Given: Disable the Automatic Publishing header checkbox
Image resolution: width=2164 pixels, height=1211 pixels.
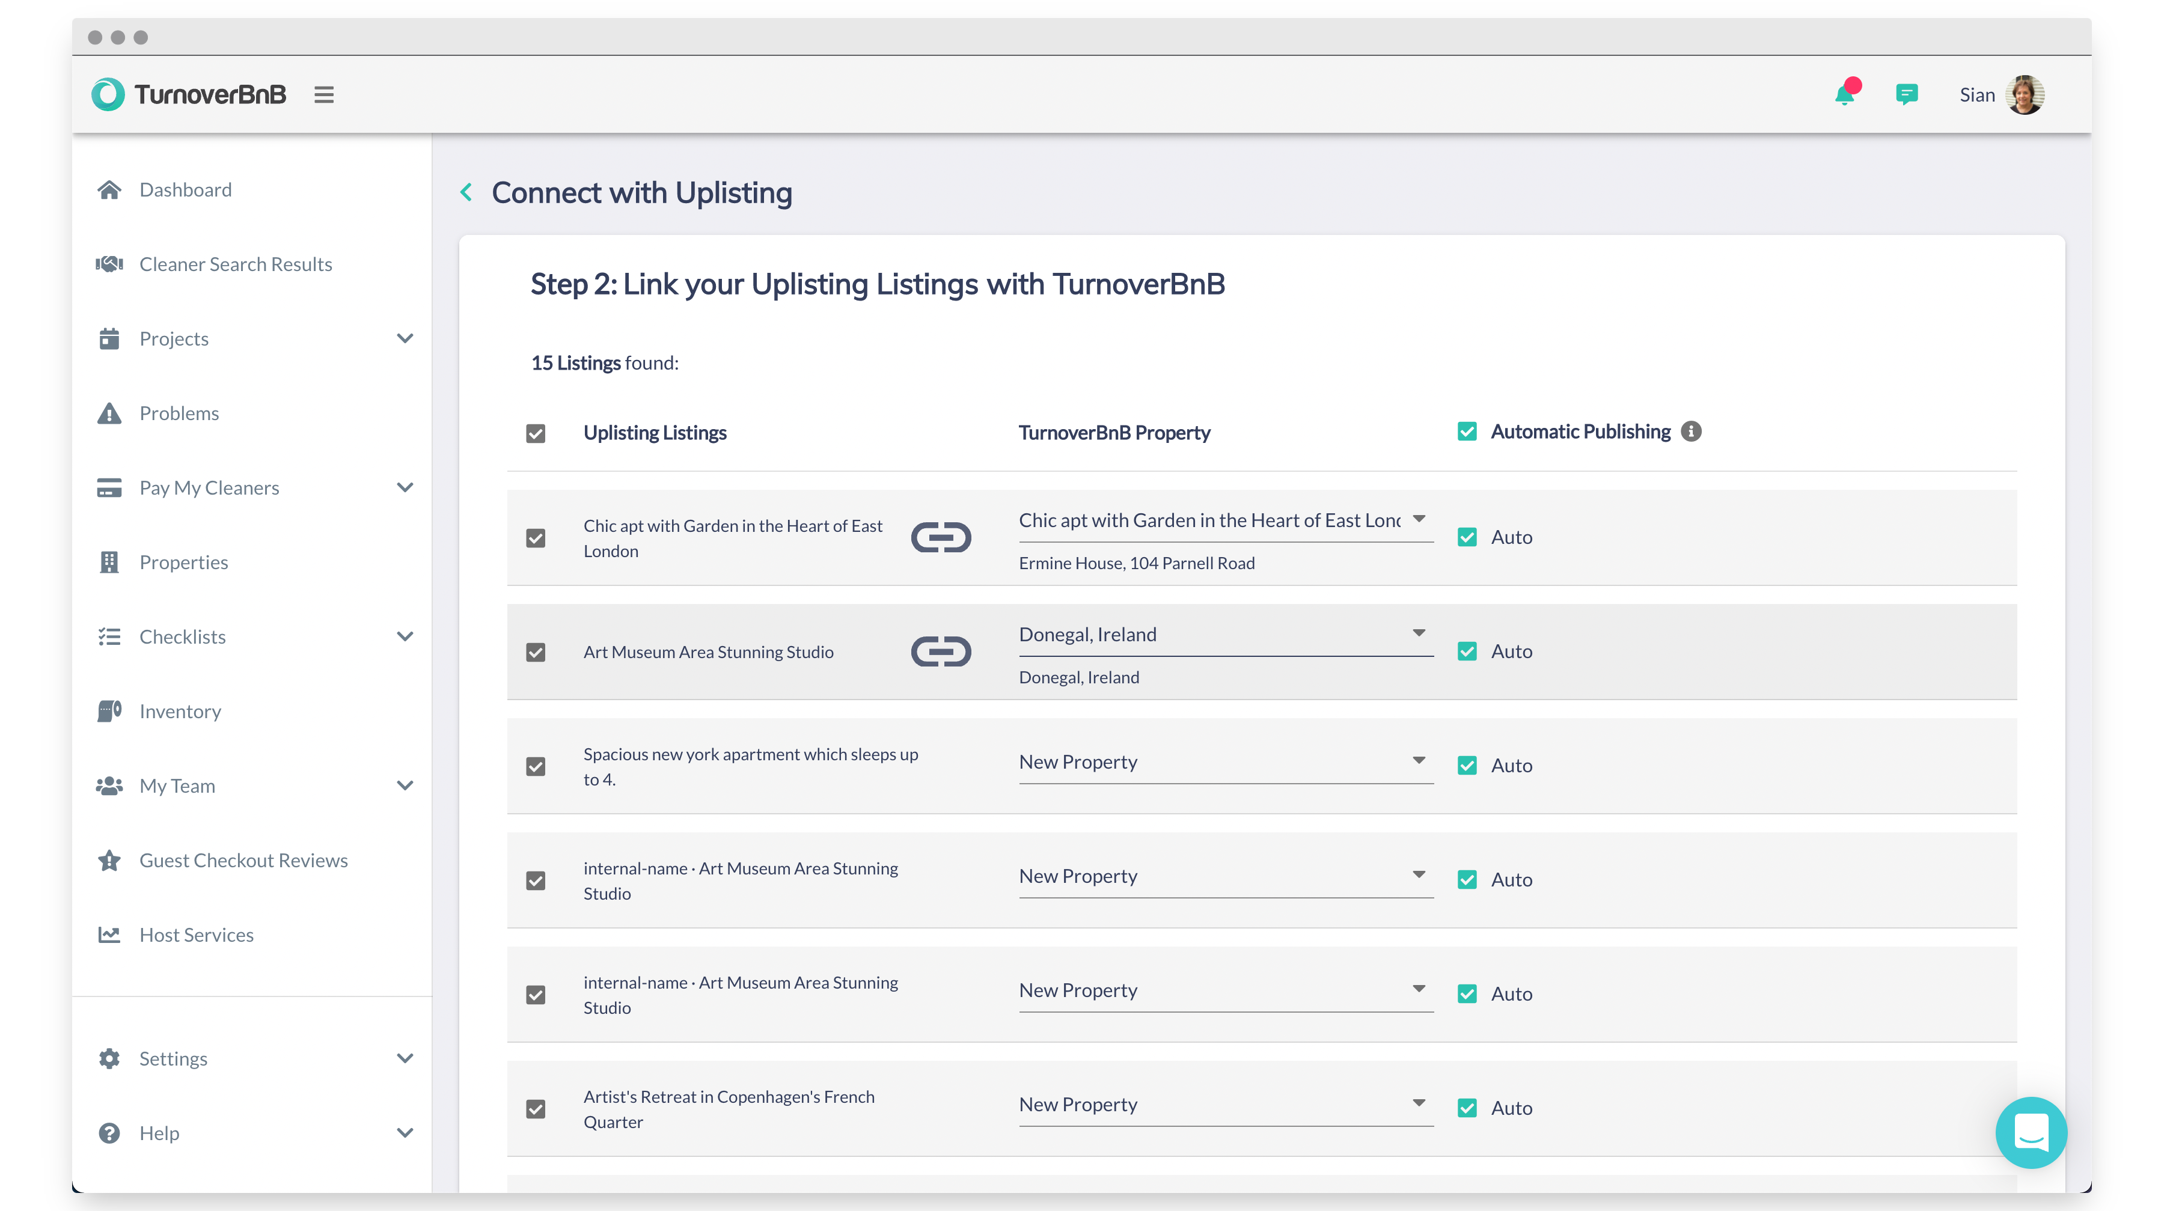Looking at the screenshot, I should 1467,432.
